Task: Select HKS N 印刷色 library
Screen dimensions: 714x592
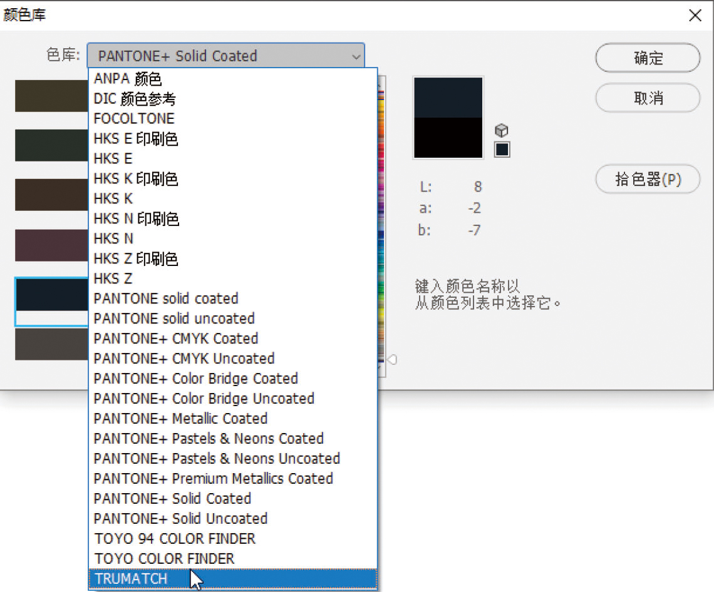Action: (233, 219)
